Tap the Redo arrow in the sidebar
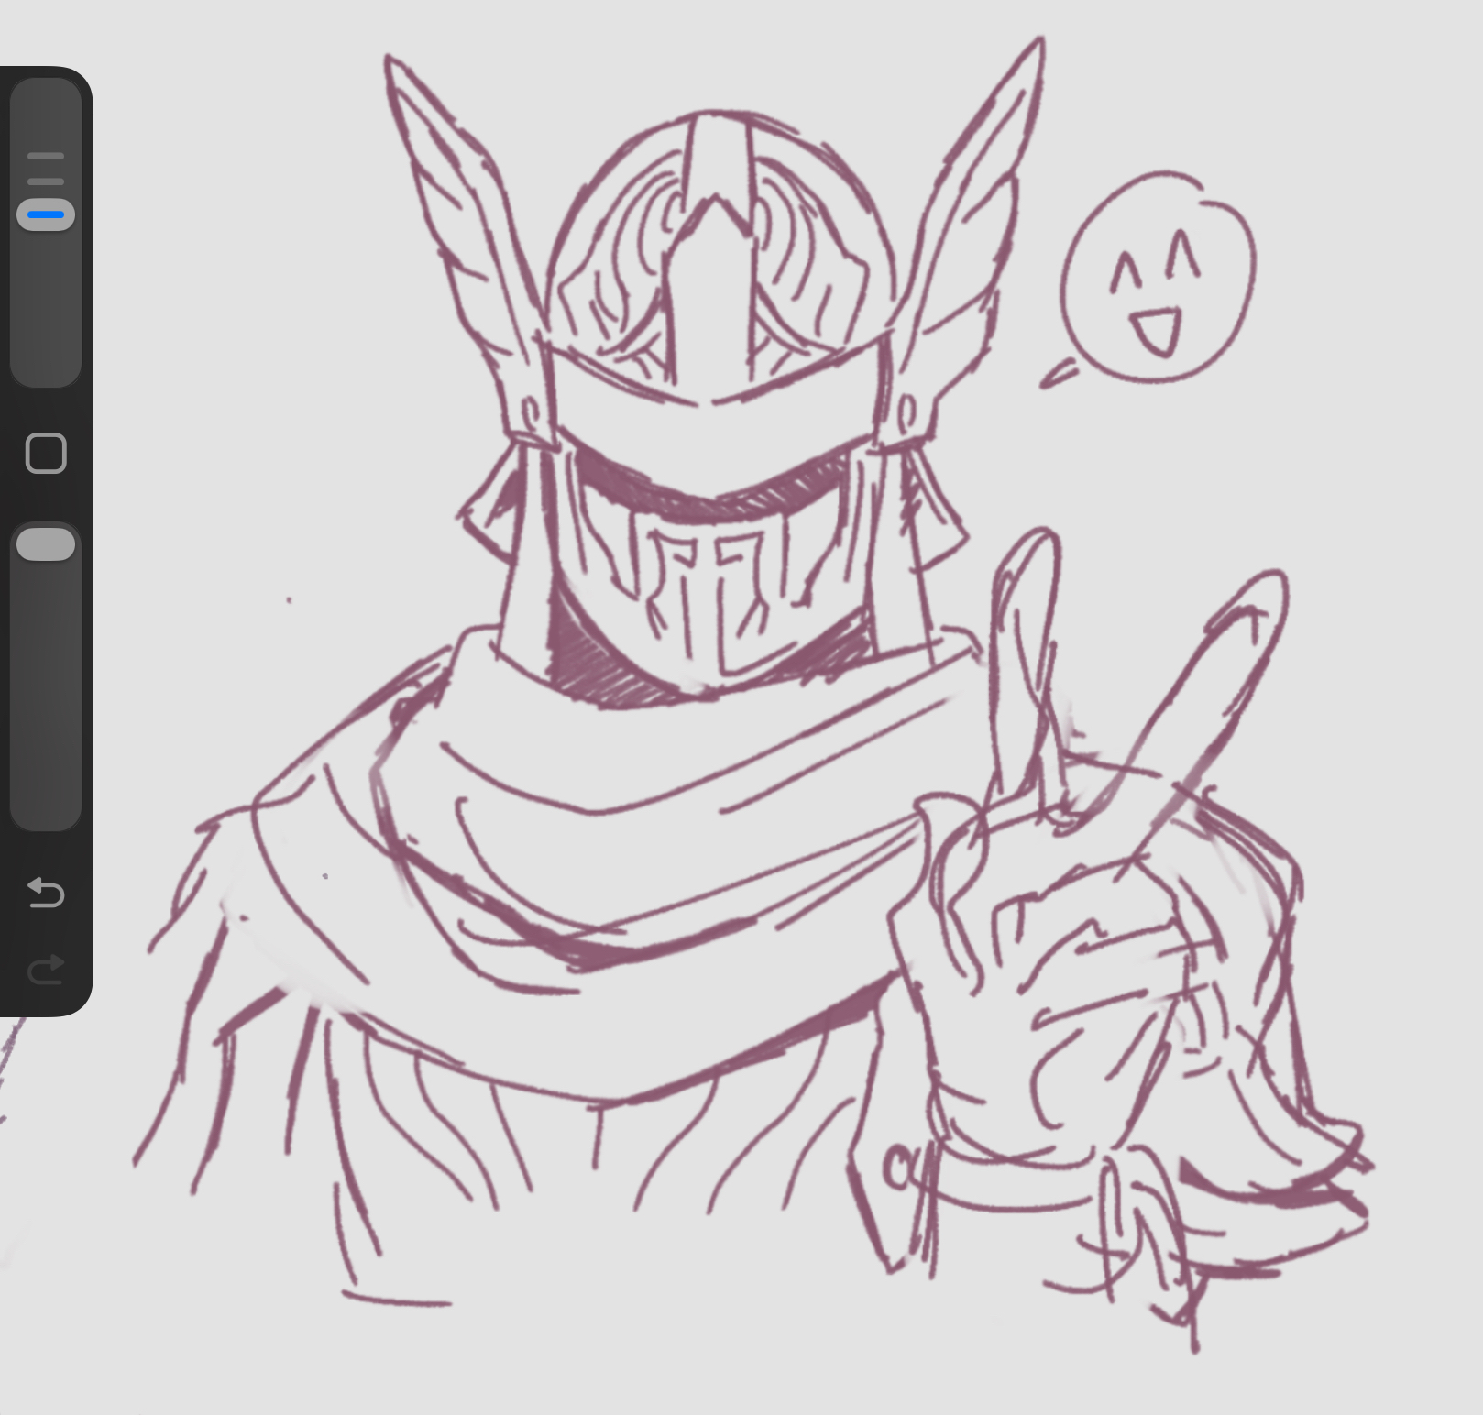This screenshot has width=1483, height=1415. pyautogui.click(x=46, y=968)
